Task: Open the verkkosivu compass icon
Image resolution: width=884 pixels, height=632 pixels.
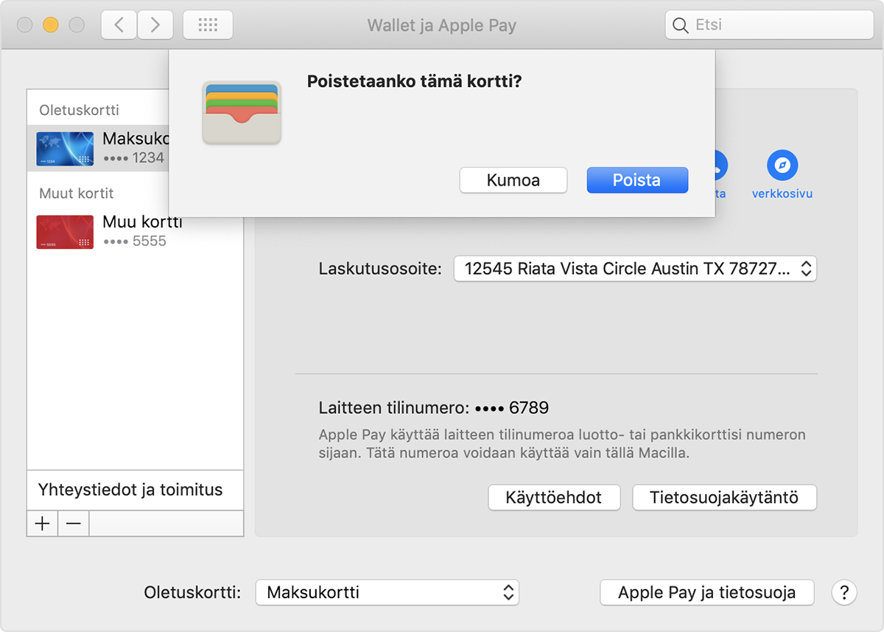Action: [x=782, y=166]
